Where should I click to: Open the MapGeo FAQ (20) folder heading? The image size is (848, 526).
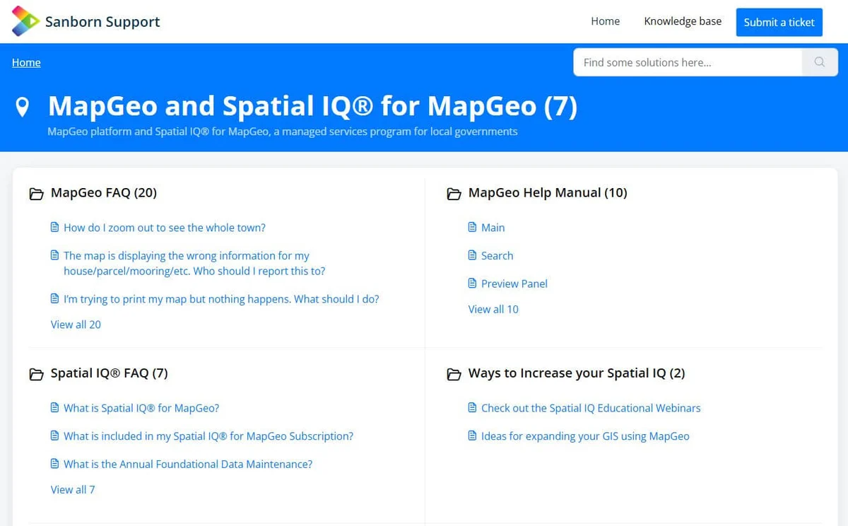coord(104,192)
